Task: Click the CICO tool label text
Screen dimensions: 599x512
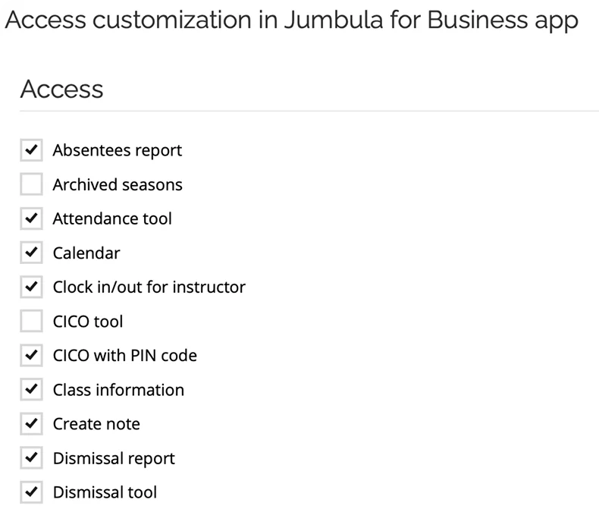Action: (87, 321)
